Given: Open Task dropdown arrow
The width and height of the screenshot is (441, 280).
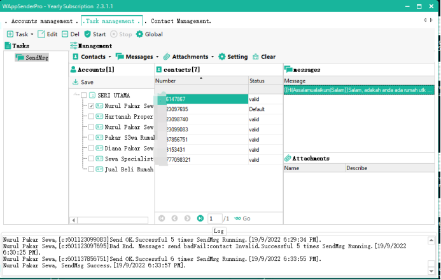Looking at the screenshot, I should [x=32, y=34].
